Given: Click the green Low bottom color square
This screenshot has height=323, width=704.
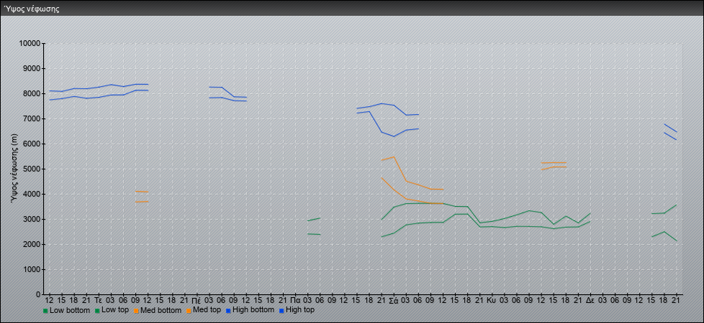Looking at the screenshot, I should tap(45, 311).
